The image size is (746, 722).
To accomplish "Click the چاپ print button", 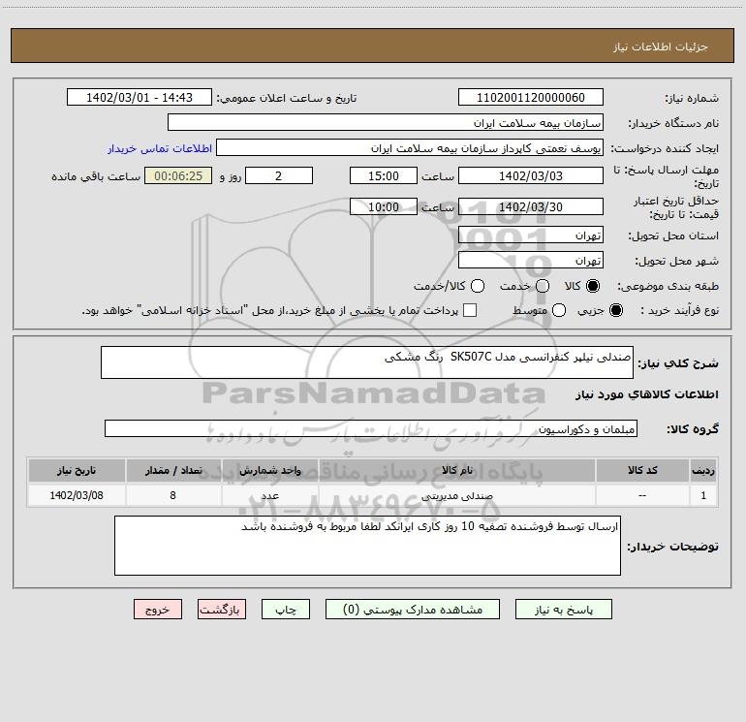I will pyautogui.click(x=286, y=610).
